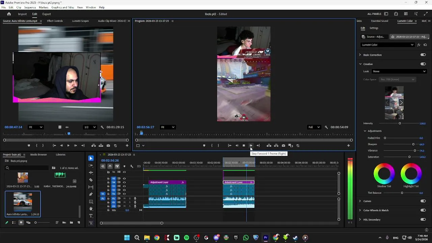Step back one frame in Program monitor
The image size is (432, 243).
coord(237,145)
